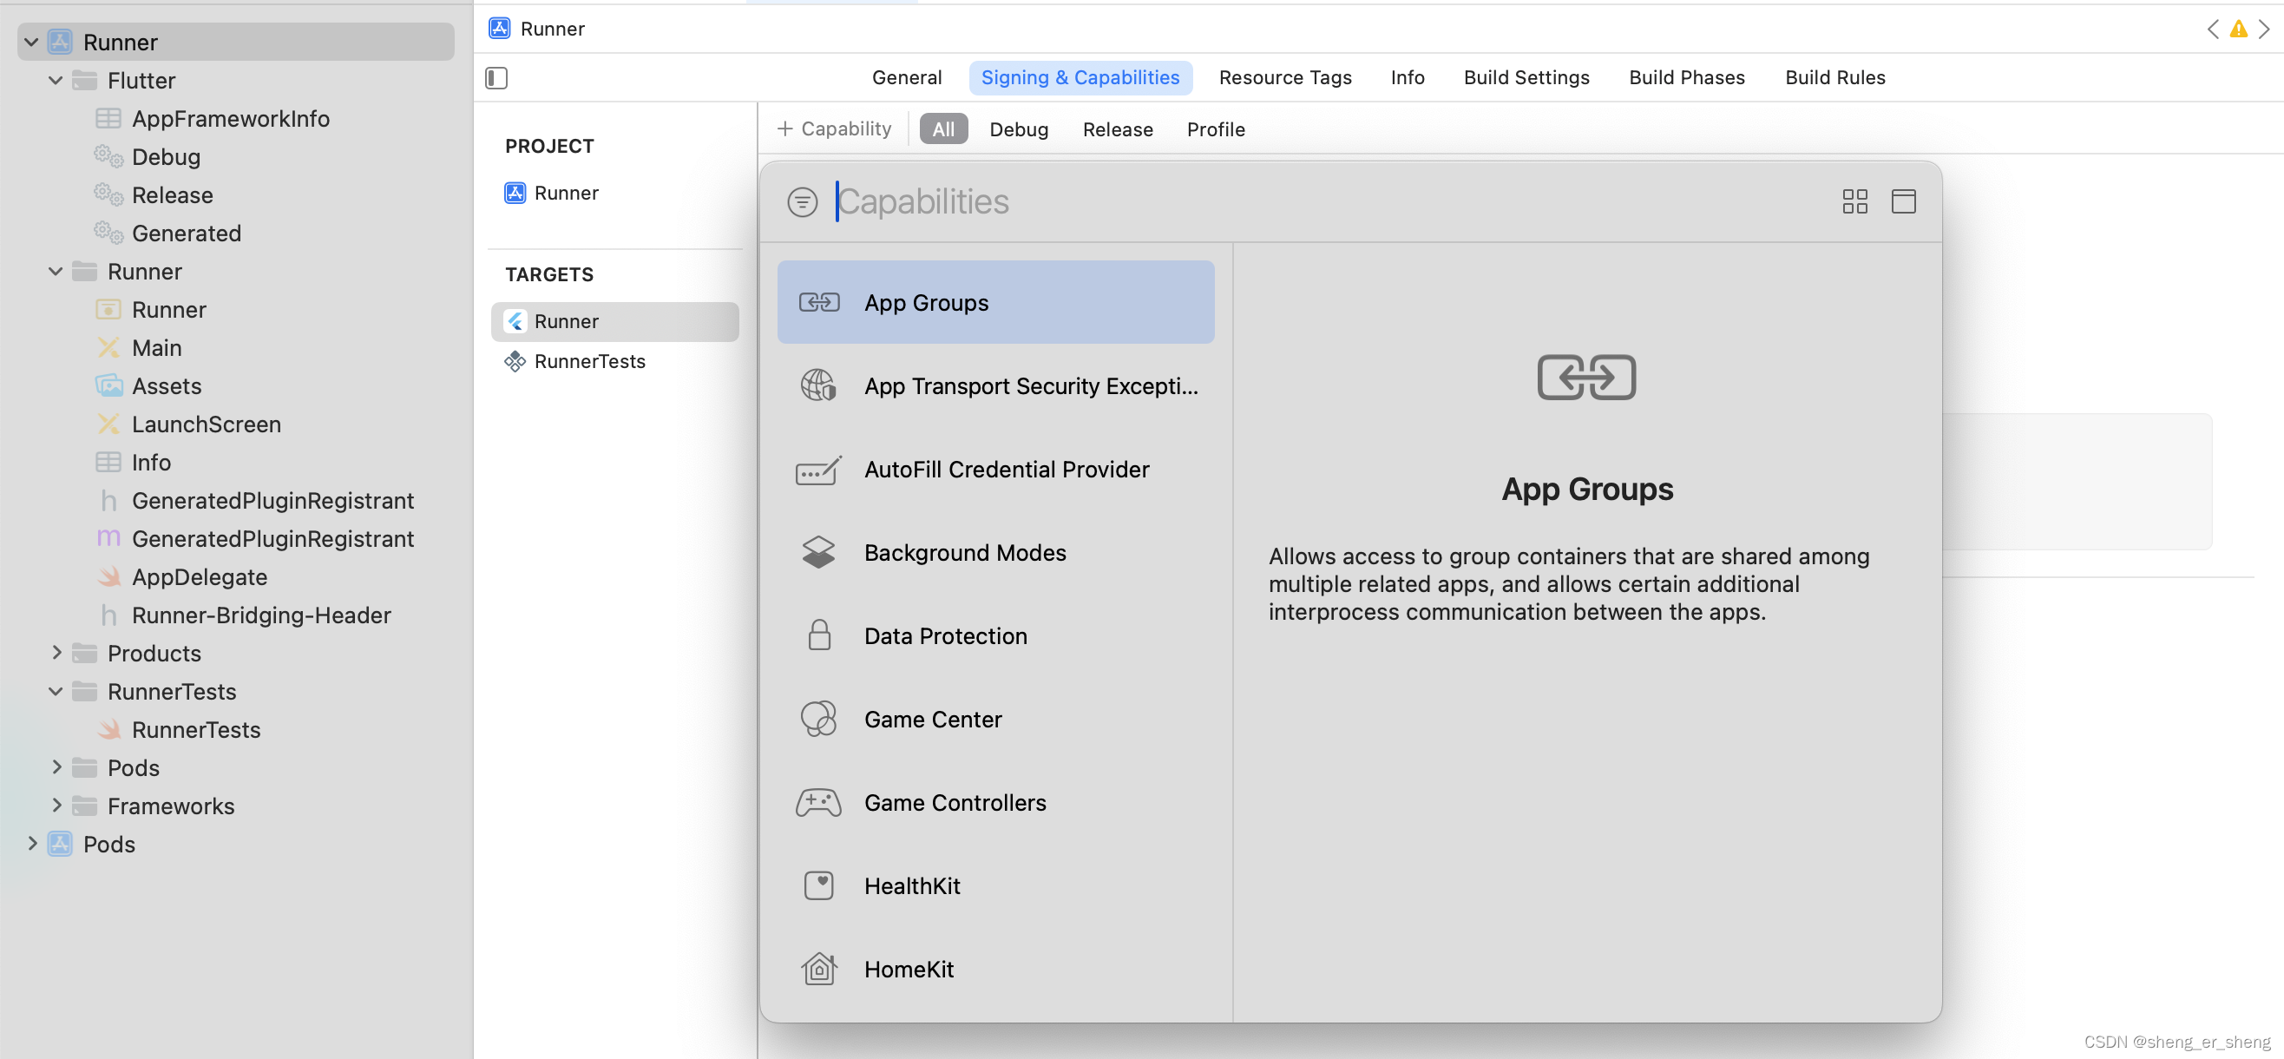2284x1059 pixels.
Task: Click Background Modes layers icon
Action: [818, 553]
